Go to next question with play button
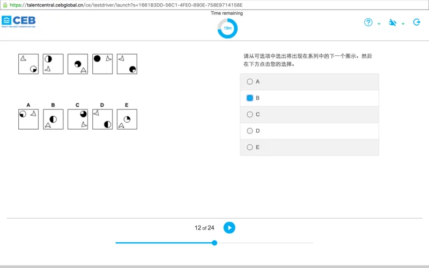This screenshot has height=268, width=429. coord(230,227)
